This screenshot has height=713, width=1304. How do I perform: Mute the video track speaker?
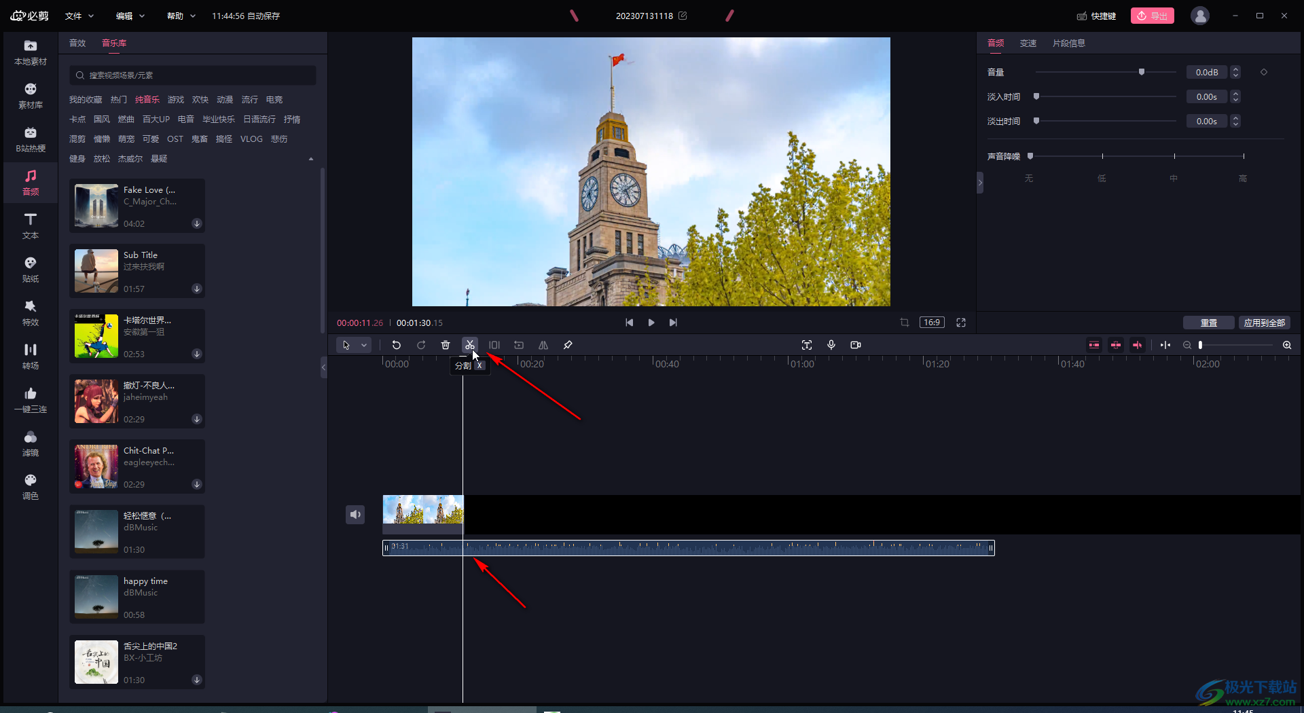pos(355,515)
